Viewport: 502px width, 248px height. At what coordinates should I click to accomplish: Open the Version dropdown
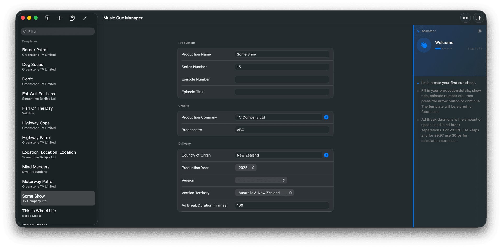(261, 180)
